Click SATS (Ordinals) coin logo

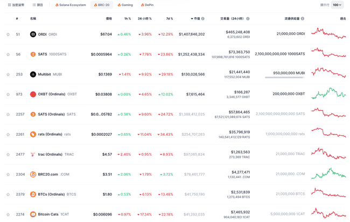pos(33,114)
